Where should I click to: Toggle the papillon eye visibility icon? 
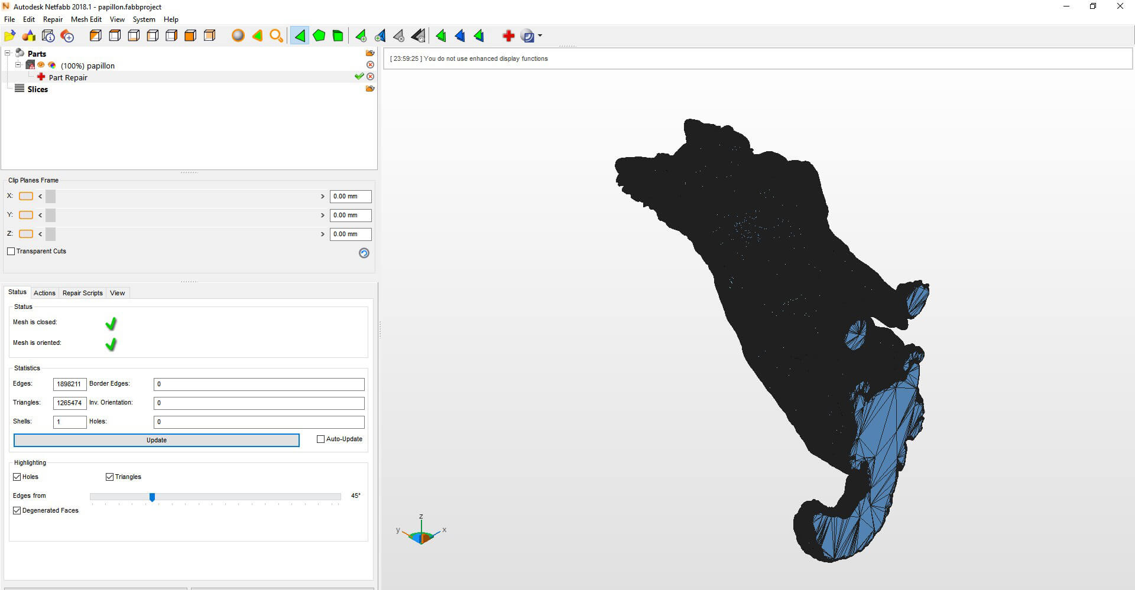click(41, 65)
